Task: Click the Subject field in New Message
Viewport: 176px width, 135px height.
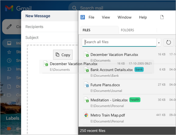Action: pos(52,38)
